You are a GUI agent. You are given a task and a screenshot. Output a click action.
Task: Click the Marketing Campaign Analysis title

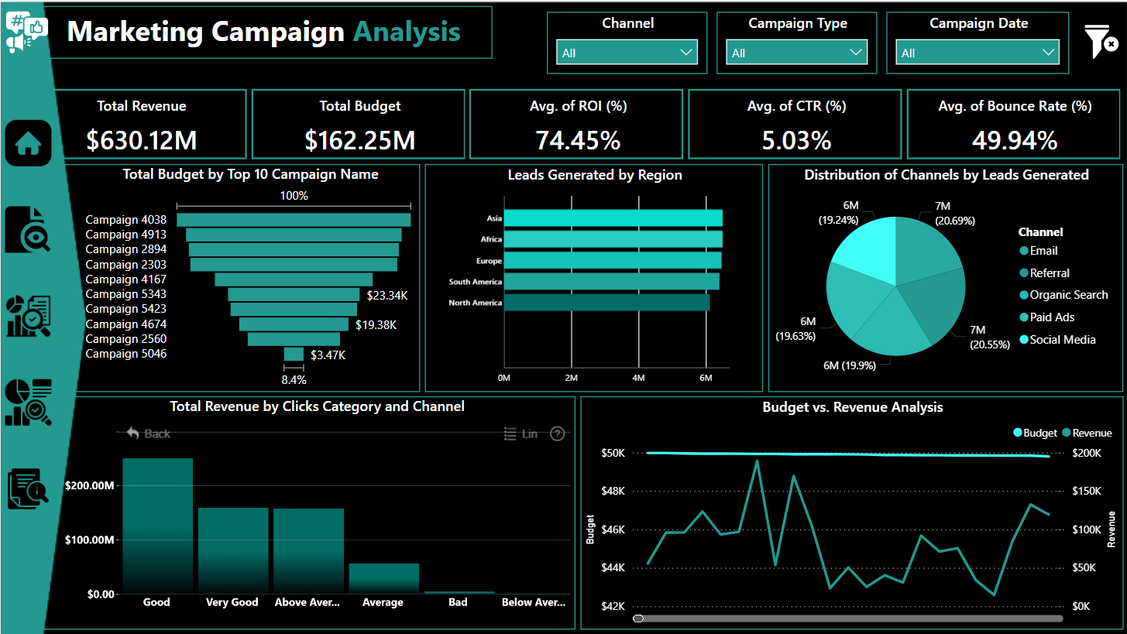click(x=263, y=32)
